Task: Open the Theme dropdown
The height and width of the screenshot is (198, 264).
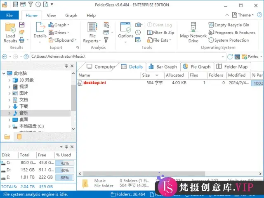Action: click(x=243, y=15)
